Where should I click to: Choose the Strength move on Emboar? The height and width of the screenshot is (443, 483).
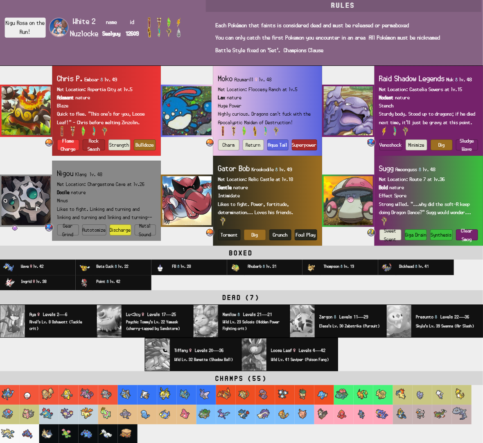[119, 145]
